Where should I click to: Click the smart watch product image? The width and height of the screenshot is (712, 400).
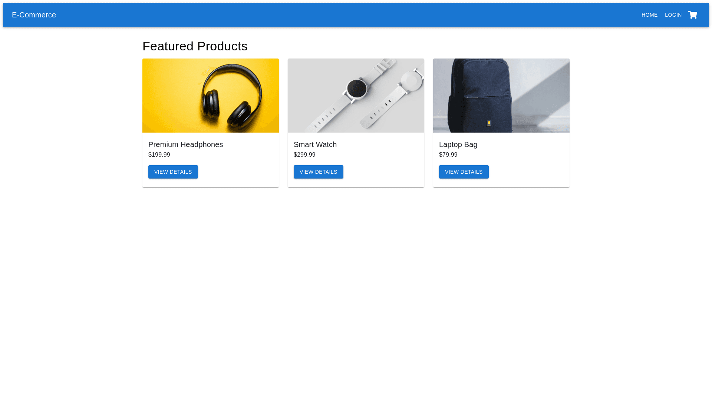pos(356,96)
